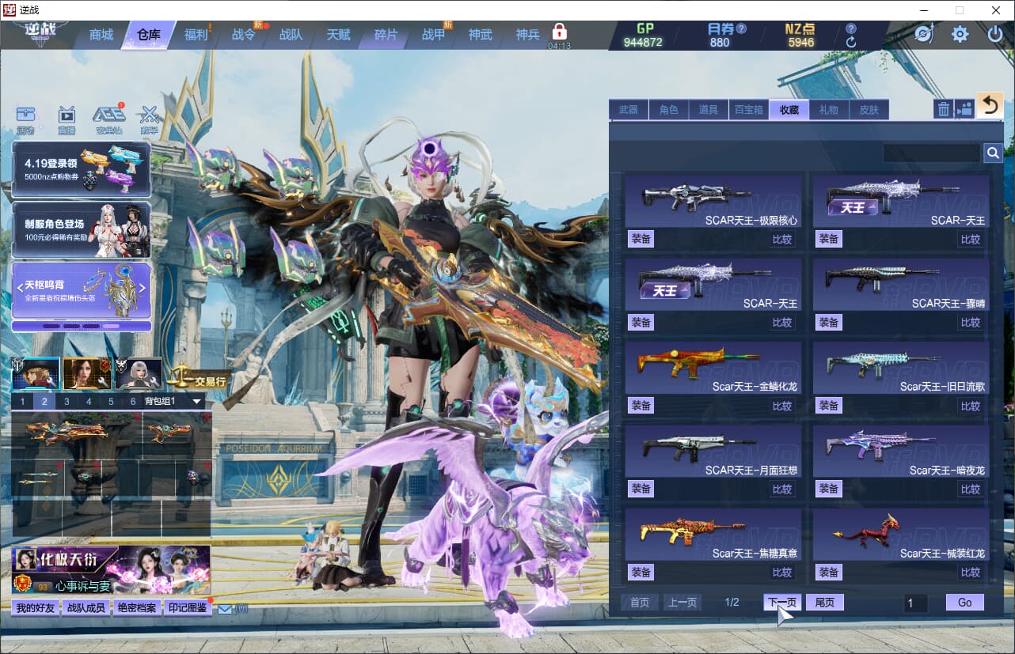Click 装备 for Scar天王-金鳞化龙

click(641, 405)
